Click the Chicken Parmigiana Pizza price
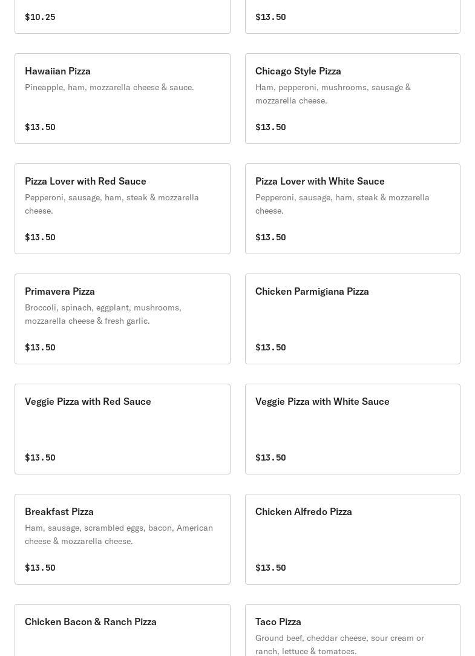475x656 pixels. [x=270, y=347]
